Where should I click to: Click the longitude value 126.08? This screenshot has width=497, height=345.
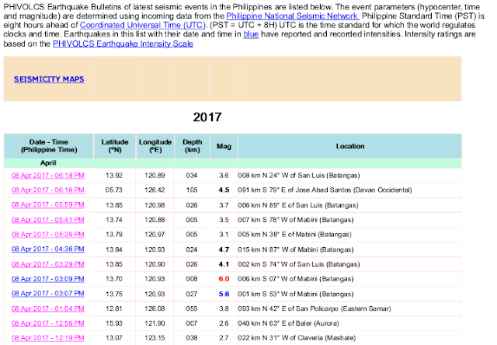155,308
